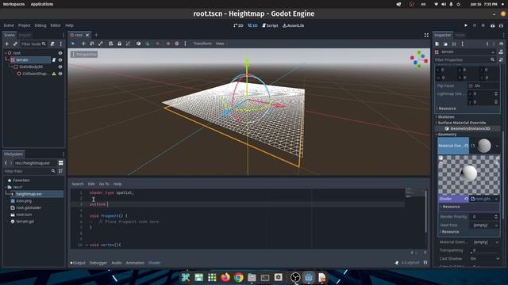Select heightmap.exr in FileSystem

pyautogui.click(x=29, y=194)
